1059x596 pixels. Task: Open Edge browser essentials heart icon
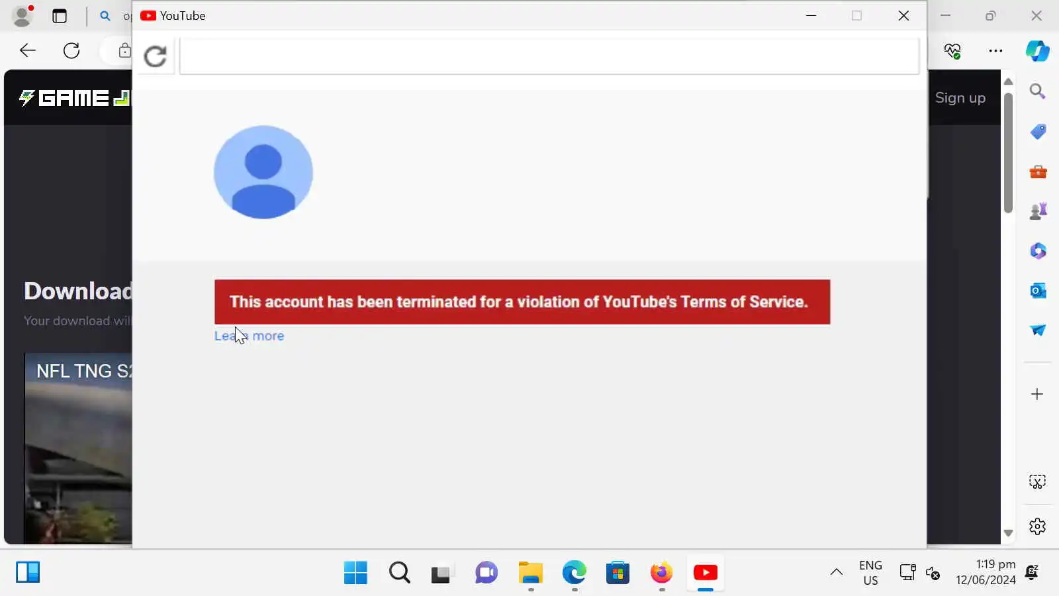tap(952, 50)
